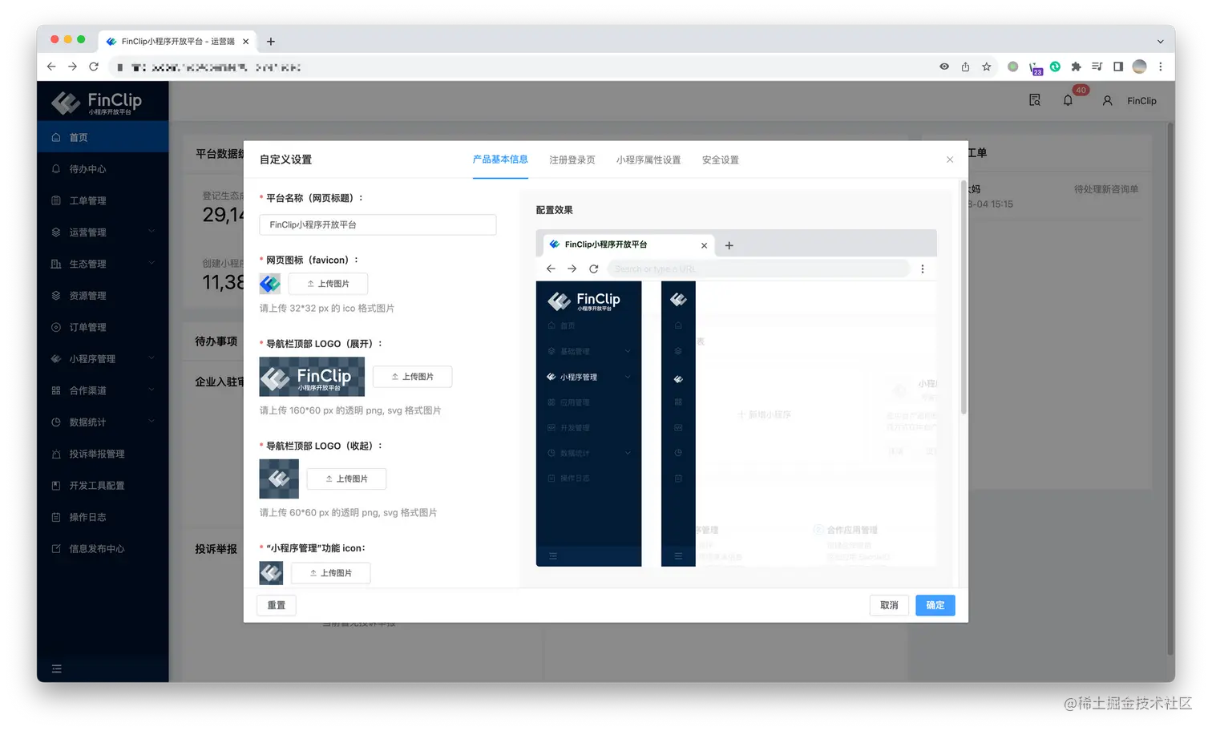This screenshot has height=731, width=1212.
Task: Close the FinClip browser tab
Action: (246, 42)
